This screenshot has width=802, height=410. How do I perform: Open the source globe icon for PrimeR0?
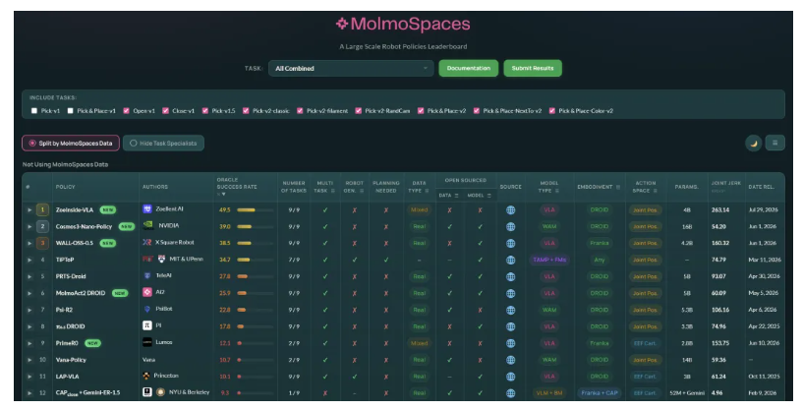[510, 343]
